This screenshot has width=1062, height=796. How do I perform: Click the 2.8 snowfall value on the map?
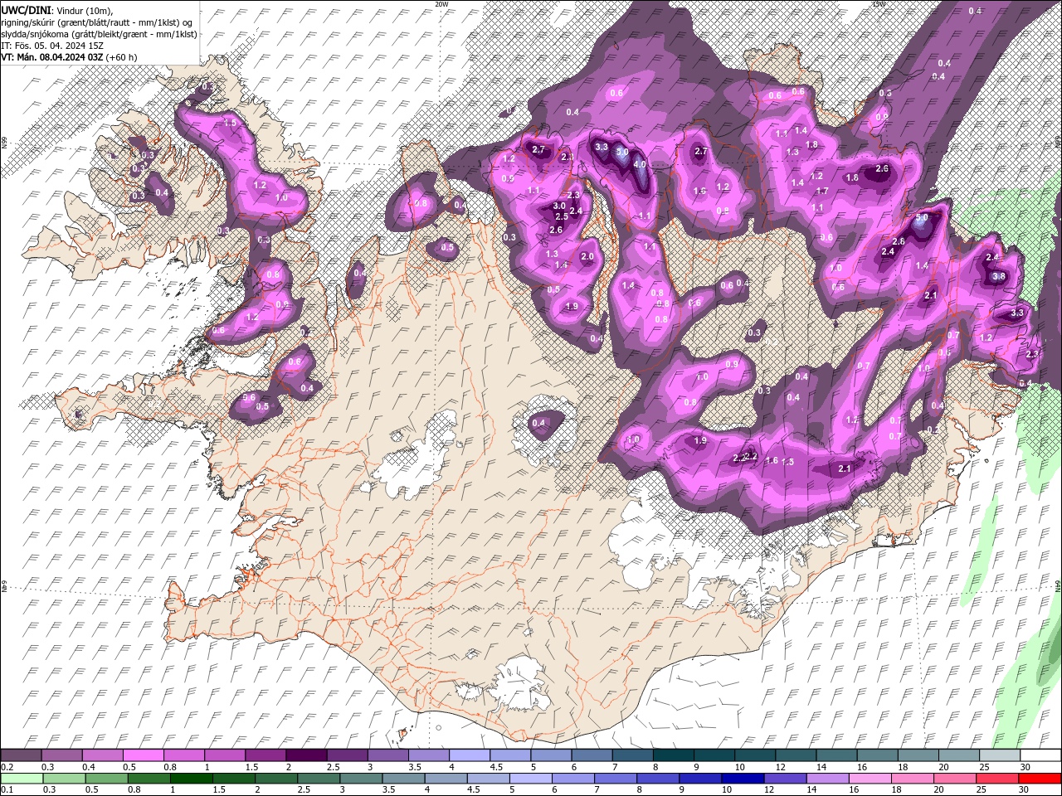[899, 241]
